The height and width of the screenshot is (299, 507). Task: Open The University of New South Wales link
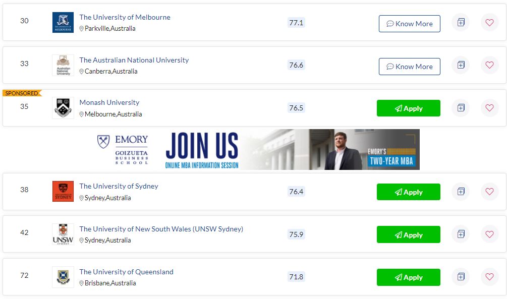point(161,229)
